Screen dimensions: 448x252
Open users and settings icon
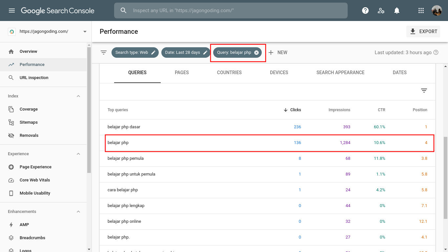tap(381, 10)
